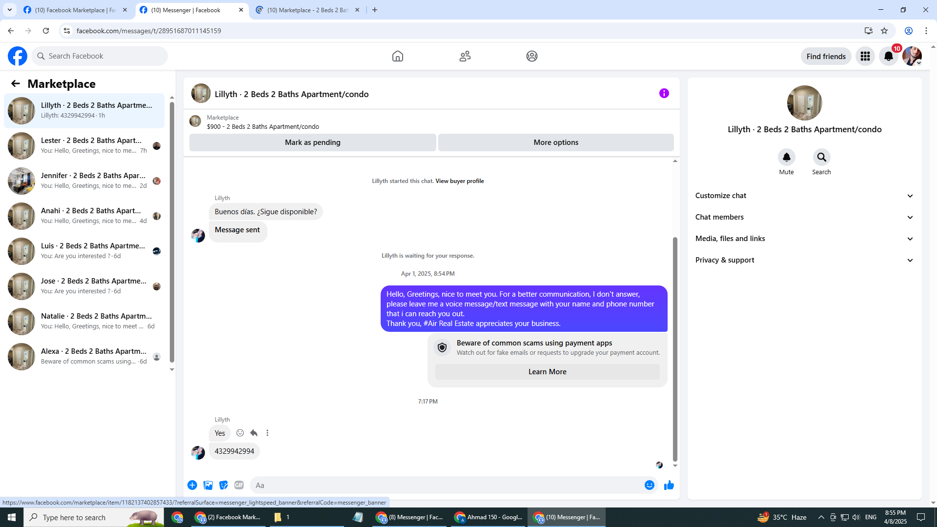React to the "Yes" message

(240, 433)
